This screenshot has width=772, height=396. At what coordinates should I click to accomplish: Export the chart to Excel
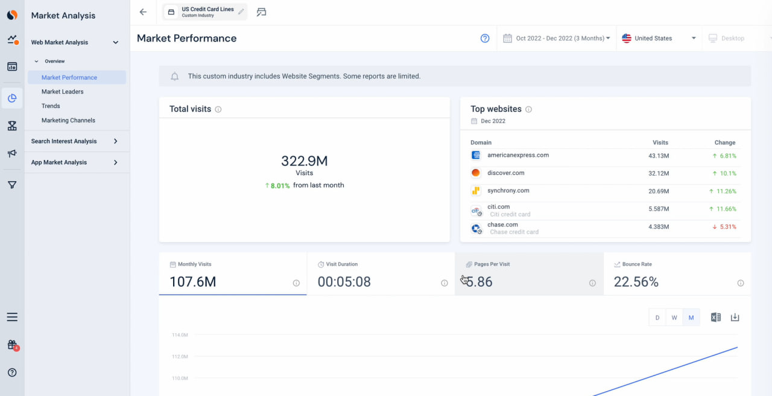[x=715, y=316]
